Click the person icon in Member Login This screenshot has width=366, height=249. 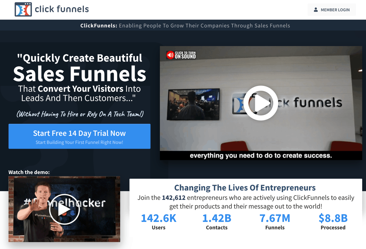[316, 10]
